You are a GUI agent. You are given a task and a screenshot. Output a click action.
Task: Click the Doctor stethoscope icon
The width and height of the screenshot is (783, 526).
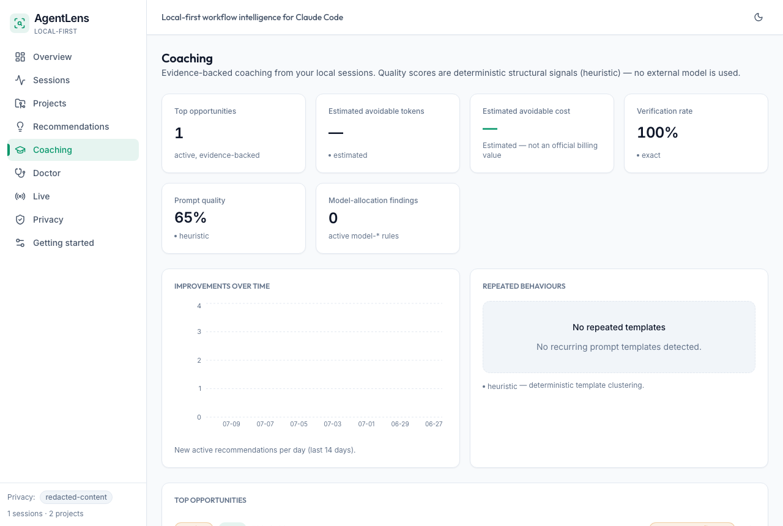20,173
